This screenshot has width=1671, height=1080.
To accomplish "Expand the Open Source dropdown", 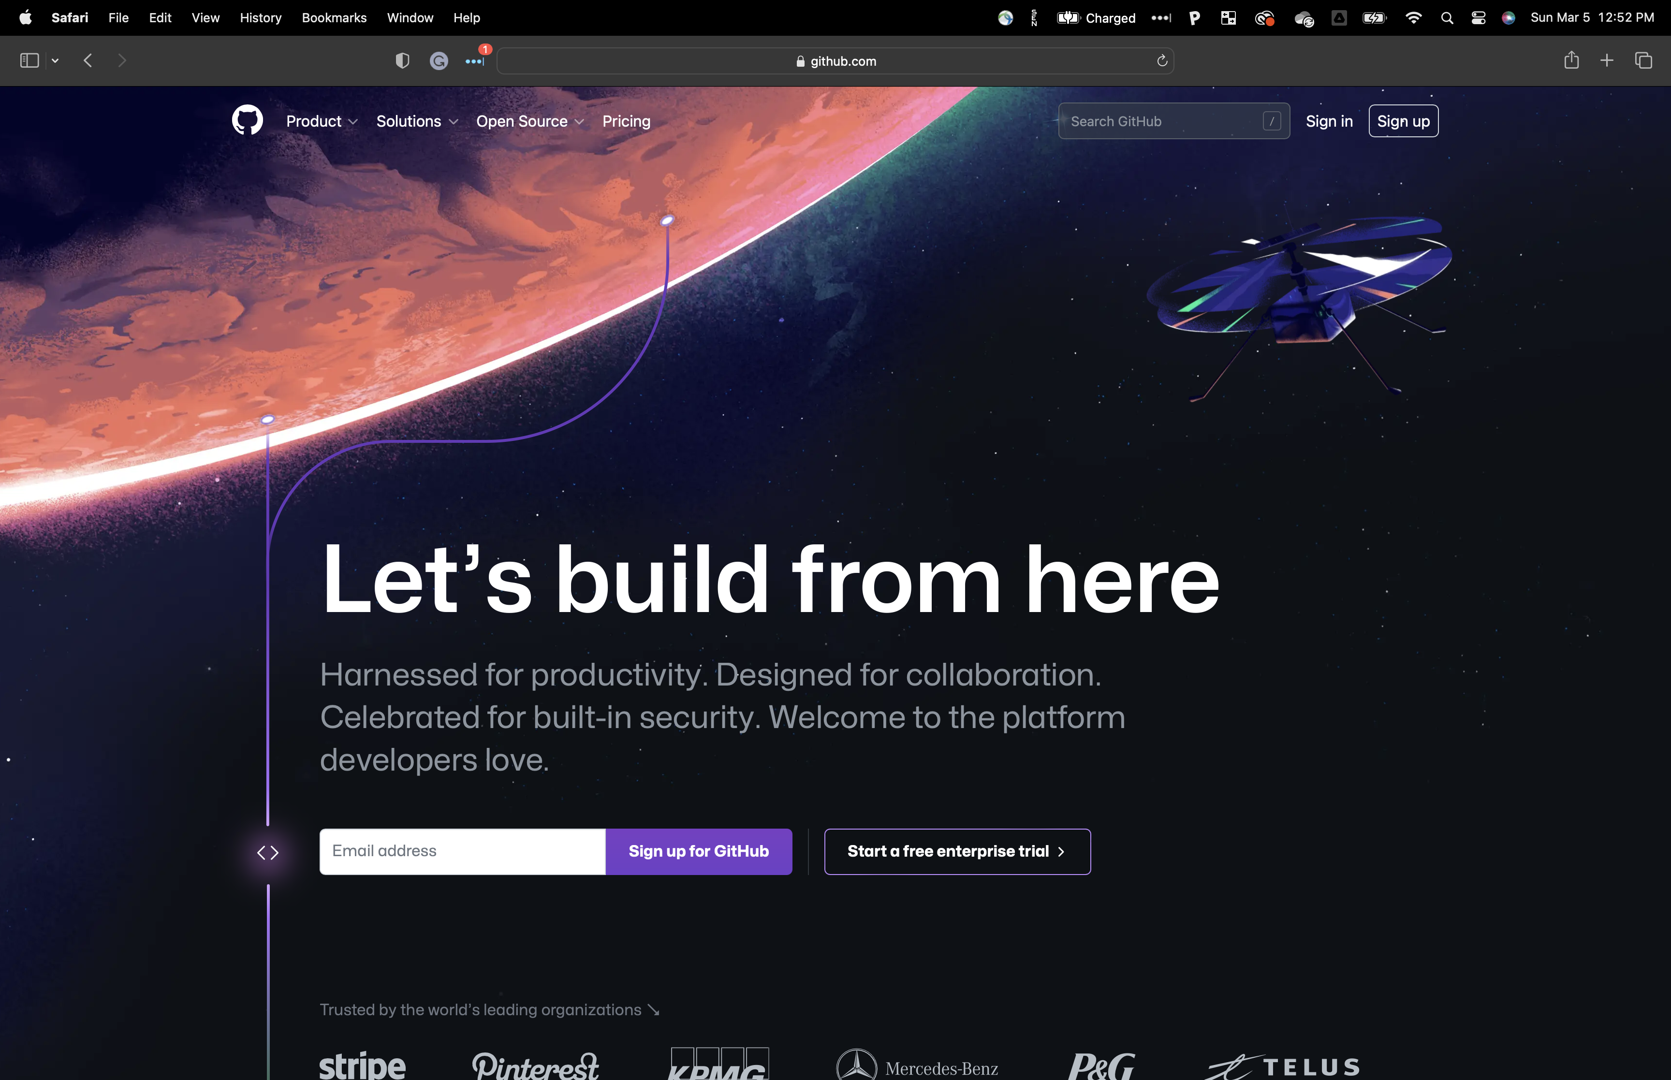I will point(530,121).
